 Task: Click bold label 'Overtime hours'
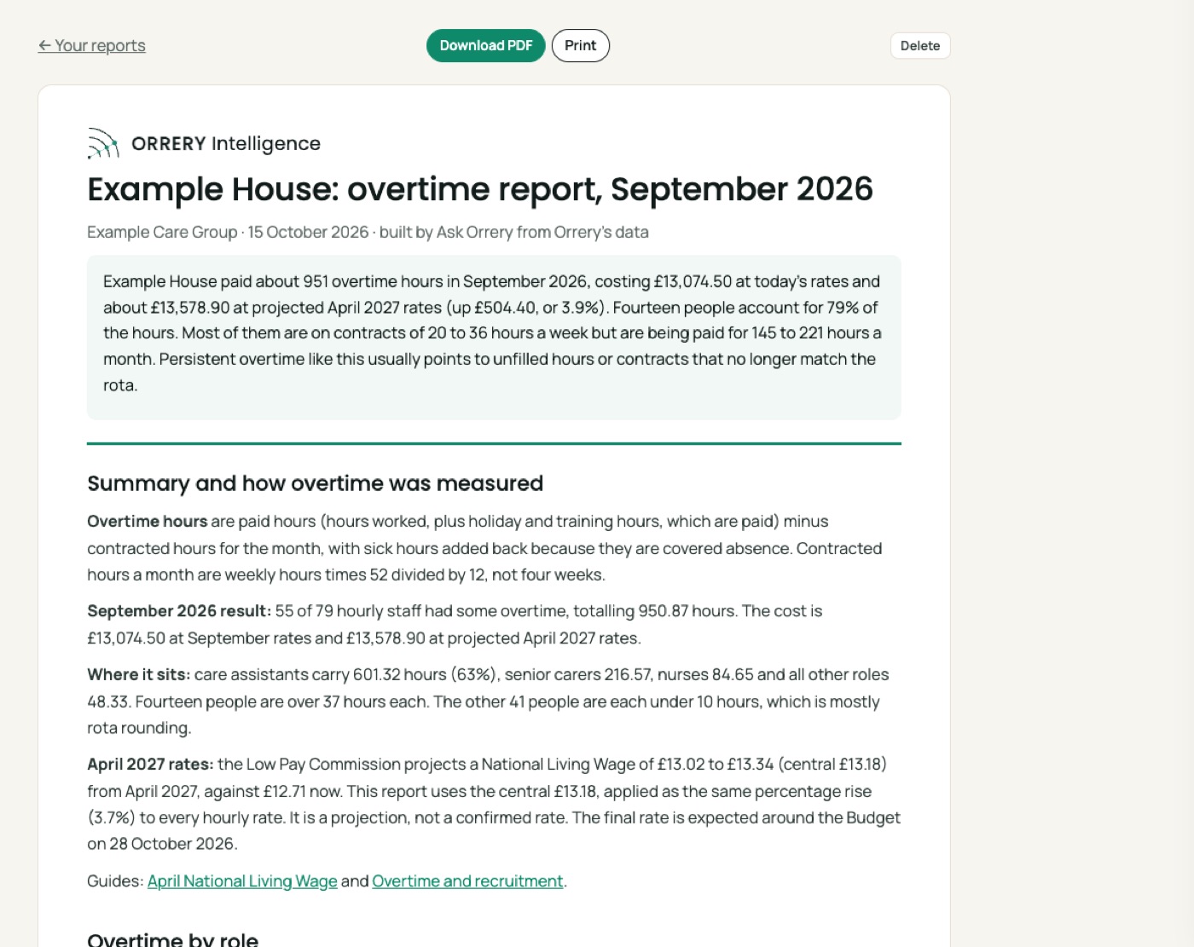click(x=148, y=522)
